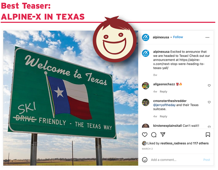Open emoji picker smiley icon
Screen dimensions: 218x170
pyautogui.click(x=145, y=160)
